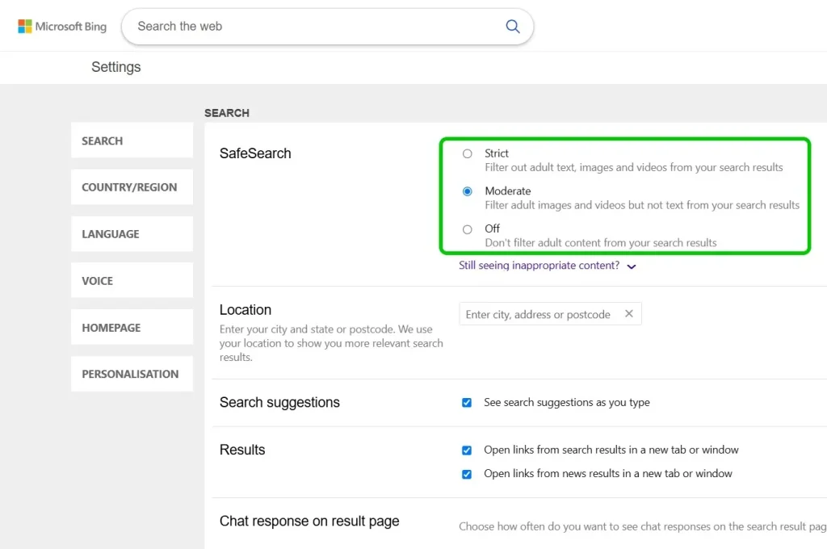Uncheck open news results links in new tab
This screenshot has width=827, height=549.
467,474
